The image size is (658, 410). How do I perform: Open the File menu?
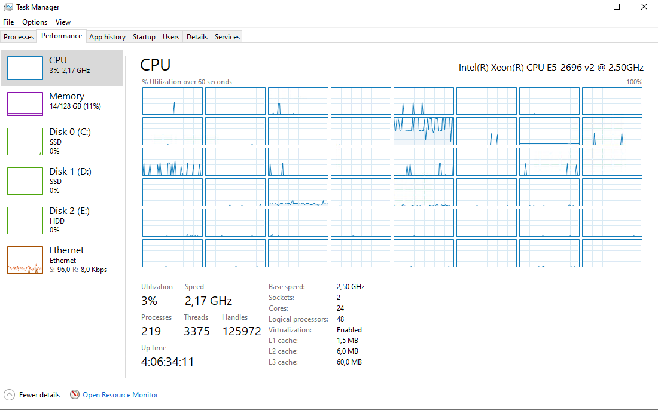8,22
